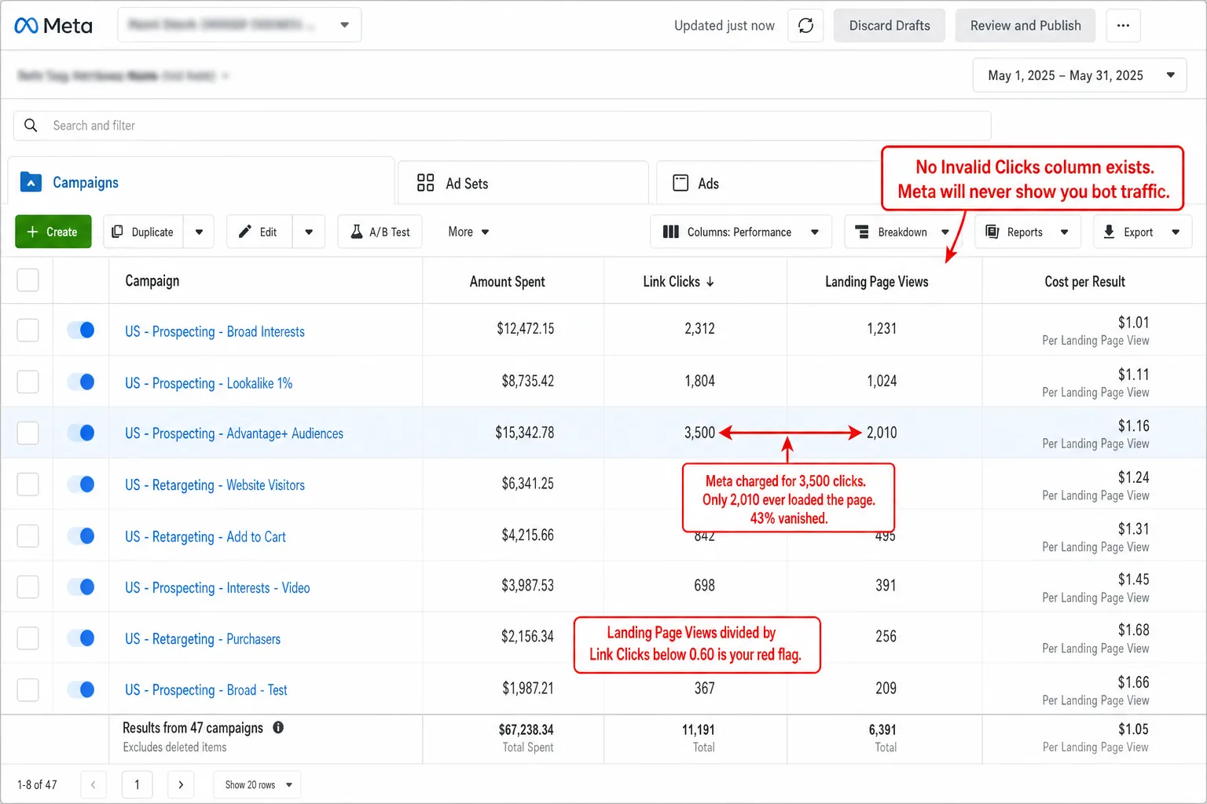Image resolution: width=1207 pixels, height=804 pixels.
Task: Click the plus icon on Create
Action: click(32, 232)
